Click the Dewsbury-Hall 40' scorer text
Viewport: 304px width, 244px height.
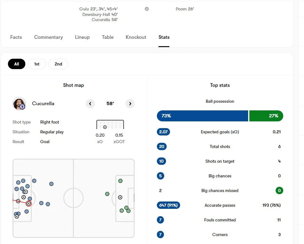coord(100,14)
